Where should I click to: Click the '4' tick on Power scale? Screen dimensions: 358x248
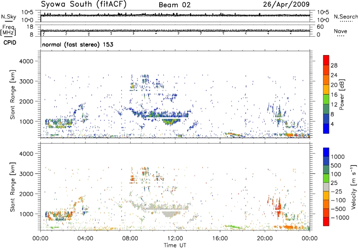tap(332, 124)
